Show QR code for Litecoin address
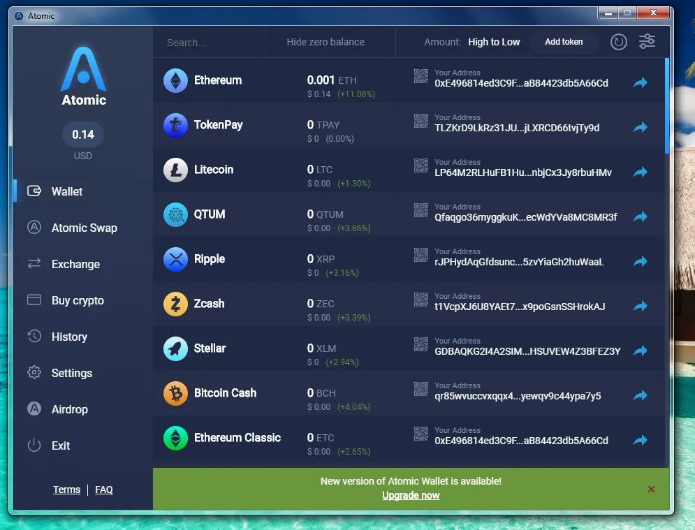The image size is (695, 530). click(421, 165)
